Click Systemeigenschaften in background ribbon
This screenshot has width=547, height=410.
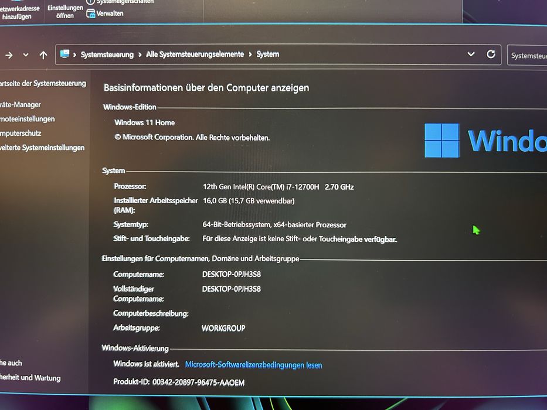click(x=125, y=2)
